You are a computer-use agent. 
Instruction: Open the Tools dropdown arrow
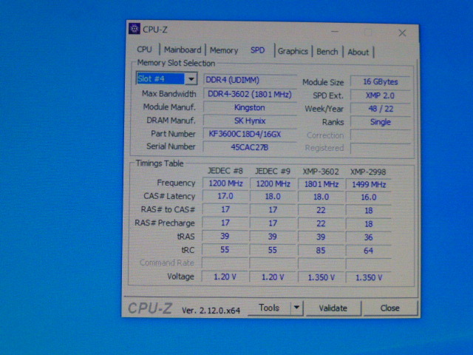point(296,308)
